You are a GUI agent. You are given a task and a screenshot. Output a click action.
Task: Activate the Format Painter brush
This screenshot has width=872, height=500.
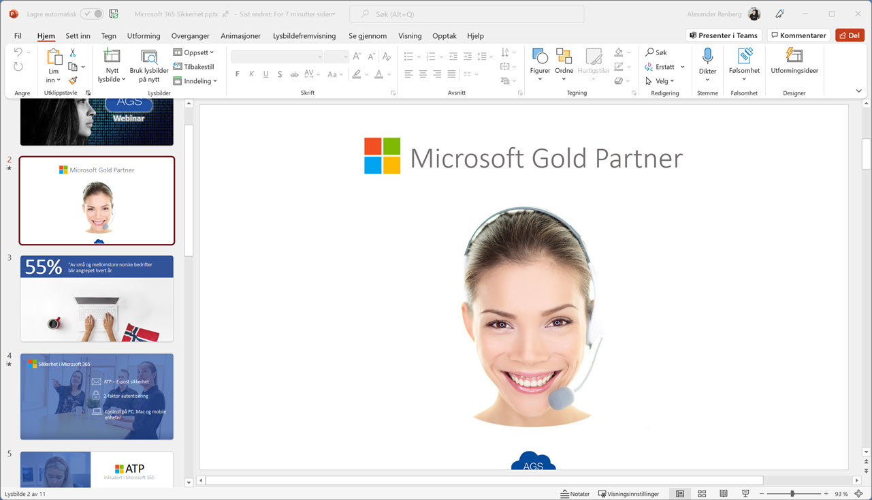[73, 80]
